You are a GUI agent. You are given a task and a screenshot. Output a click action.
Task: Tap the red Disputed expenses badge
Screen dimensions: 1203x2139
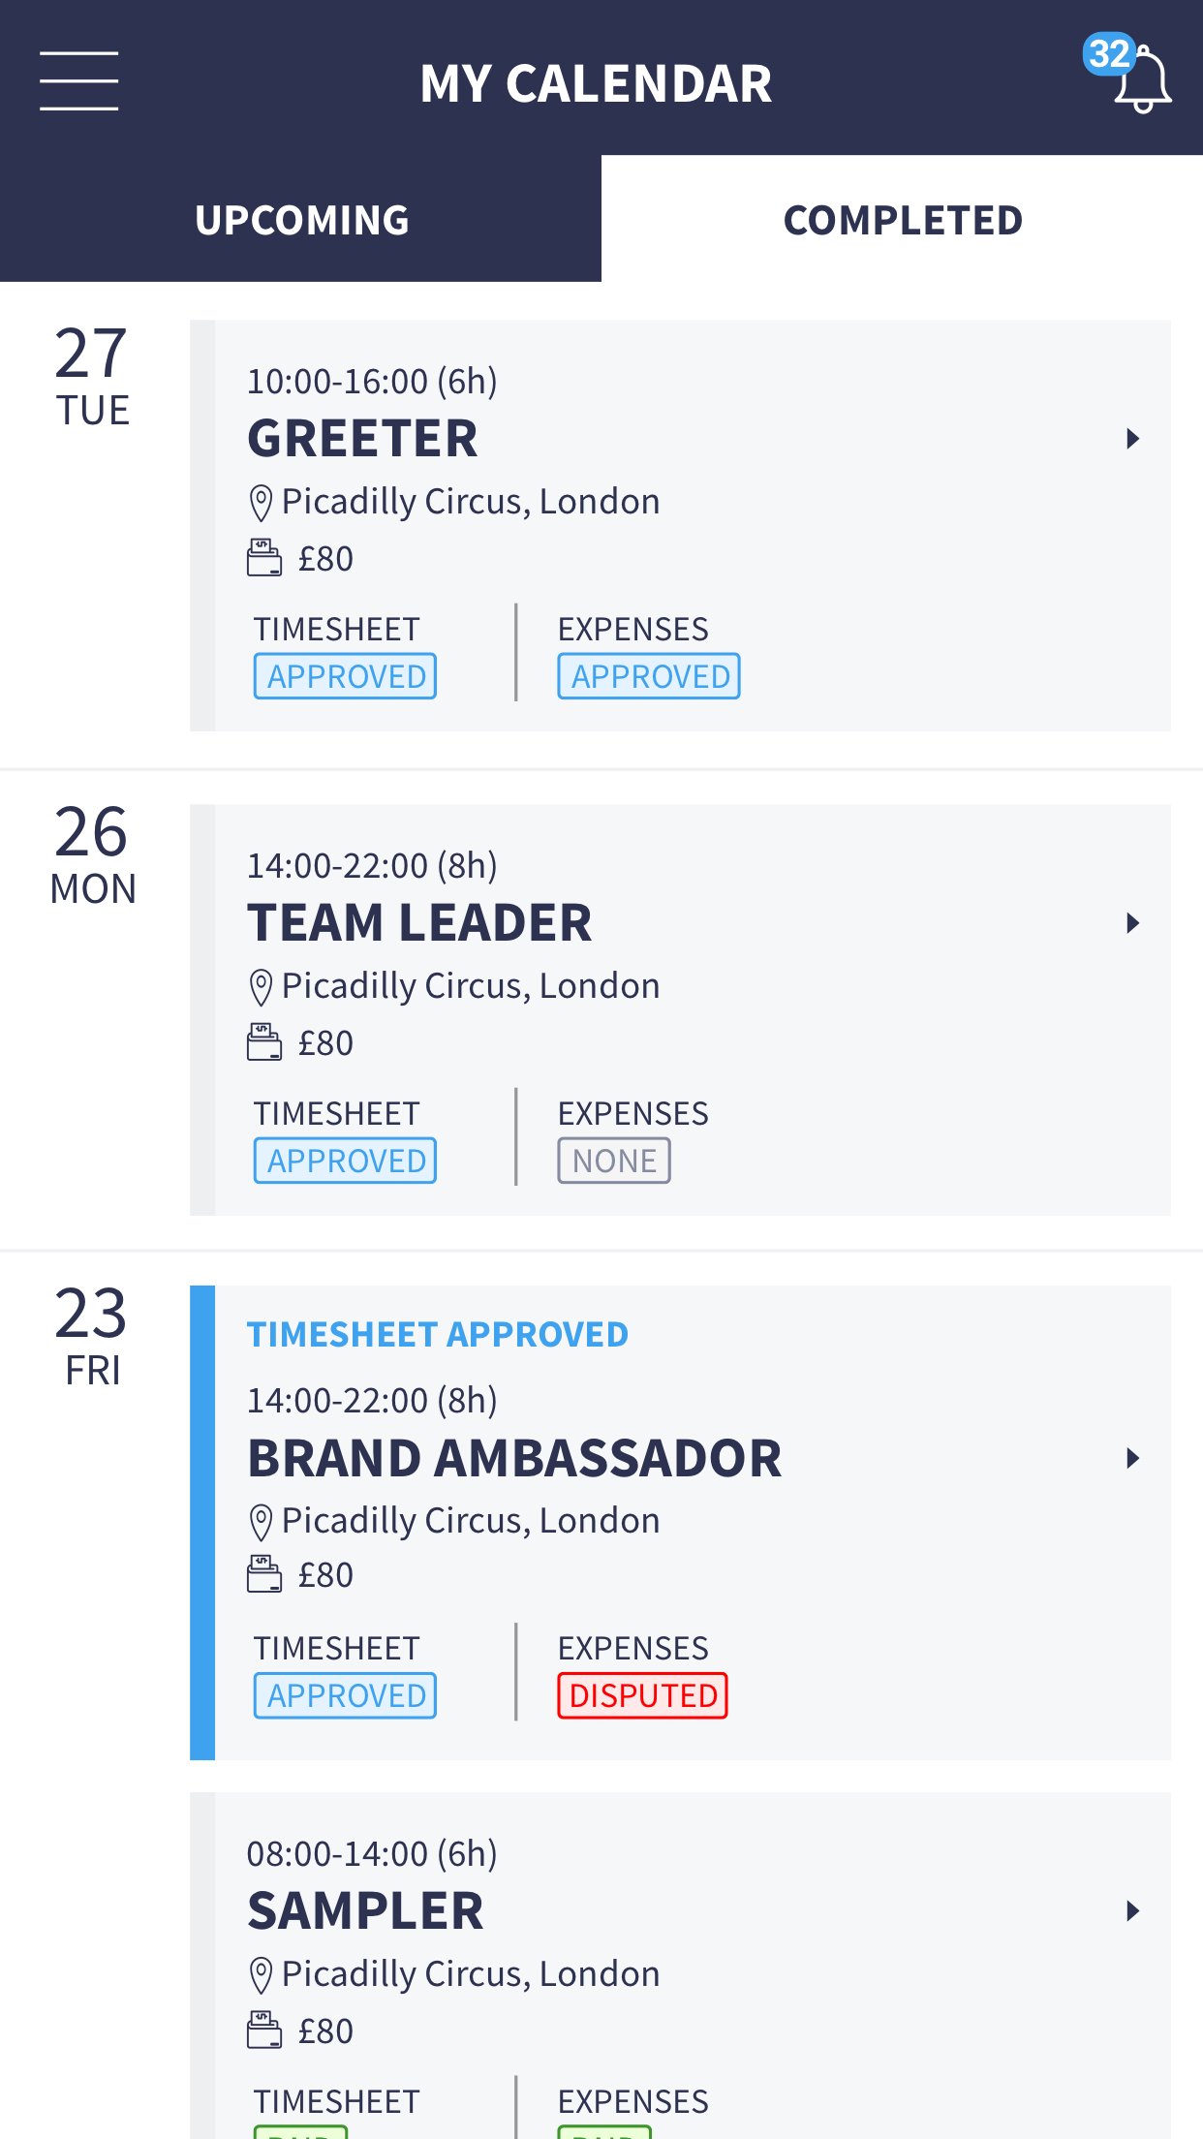coord(642,1695)
